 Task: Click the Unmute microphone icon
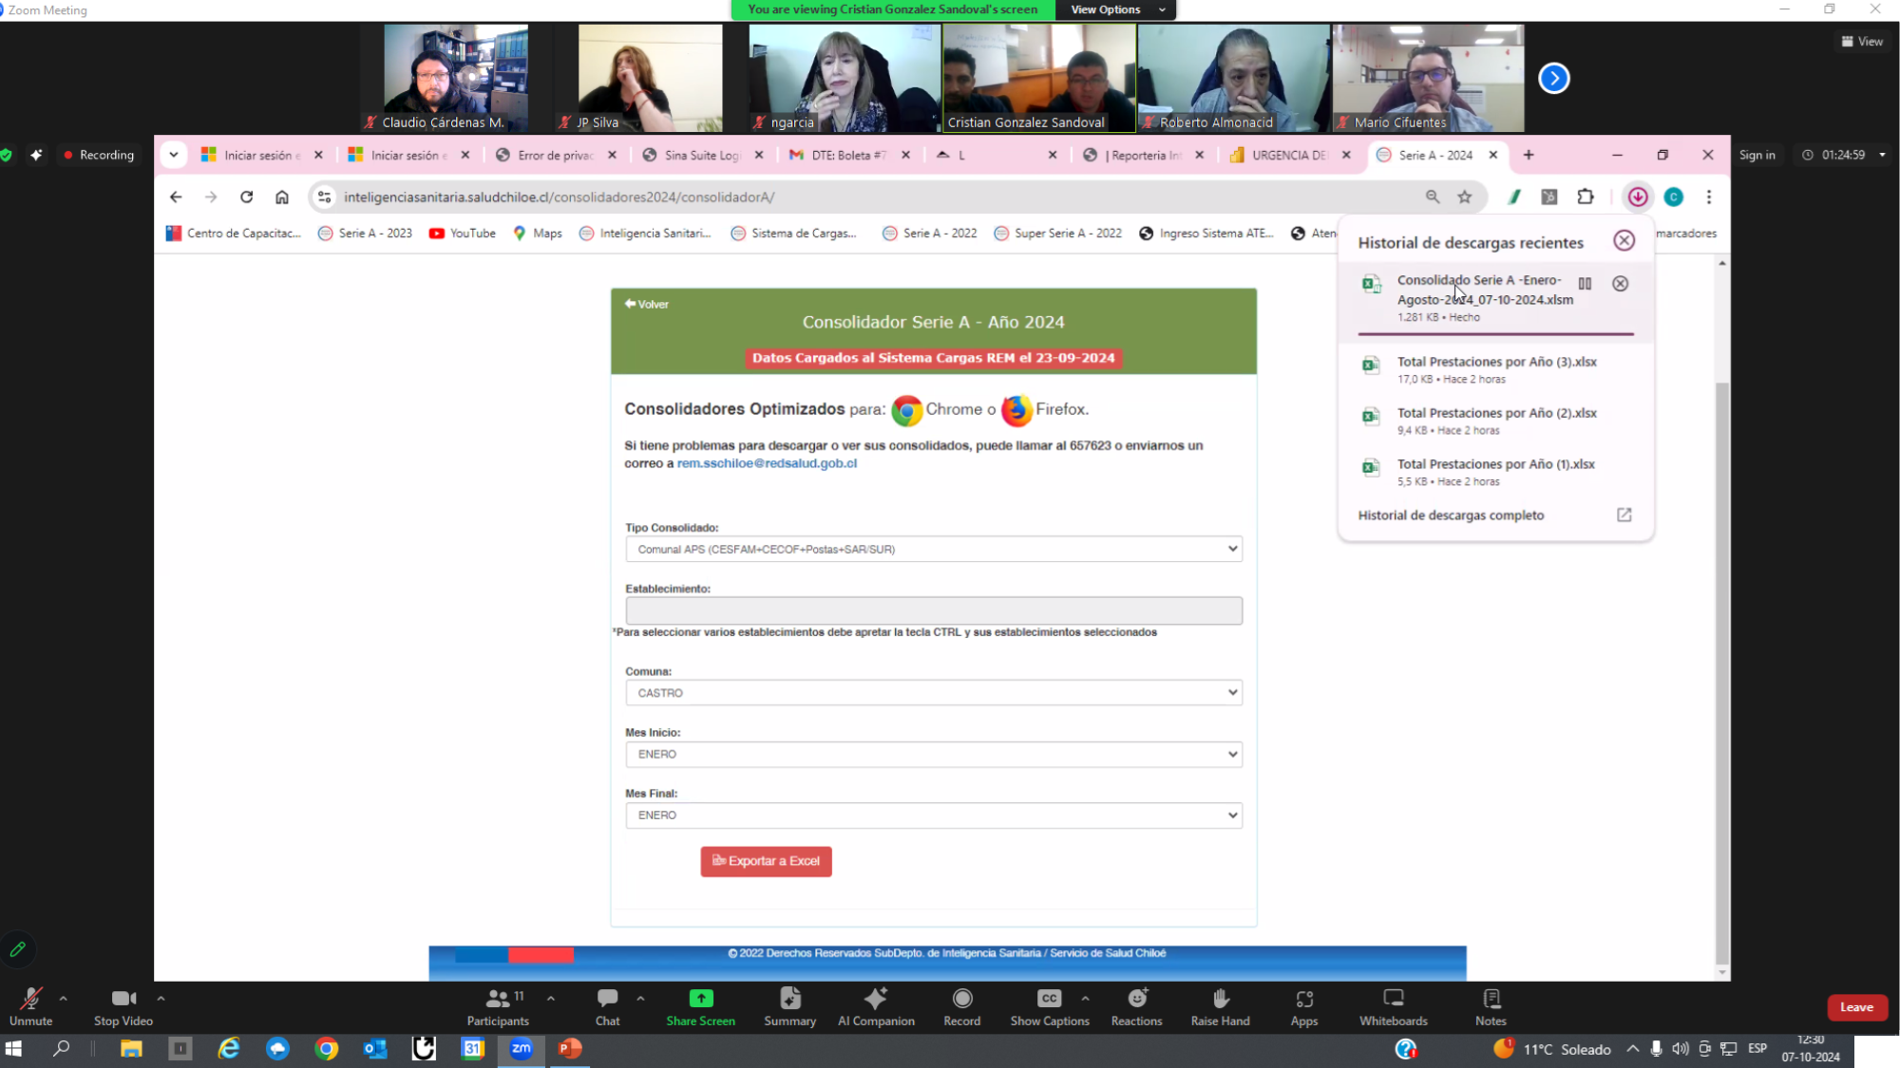[30, 999]
